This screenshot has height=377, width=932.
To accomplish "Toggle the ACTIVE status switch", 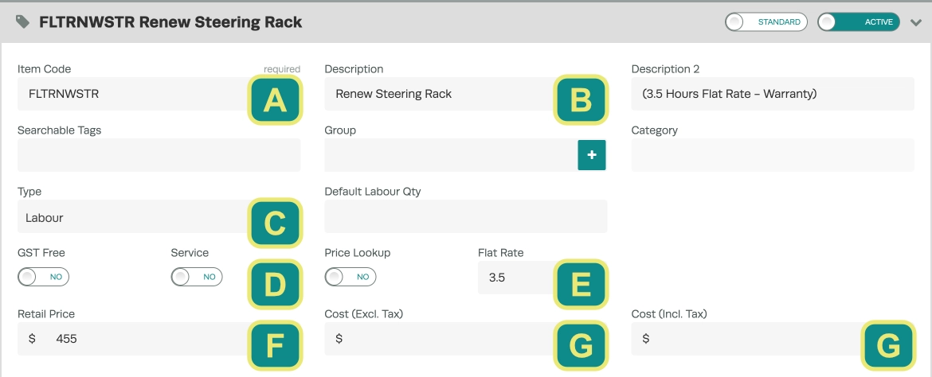I will [x=858, y=22].
